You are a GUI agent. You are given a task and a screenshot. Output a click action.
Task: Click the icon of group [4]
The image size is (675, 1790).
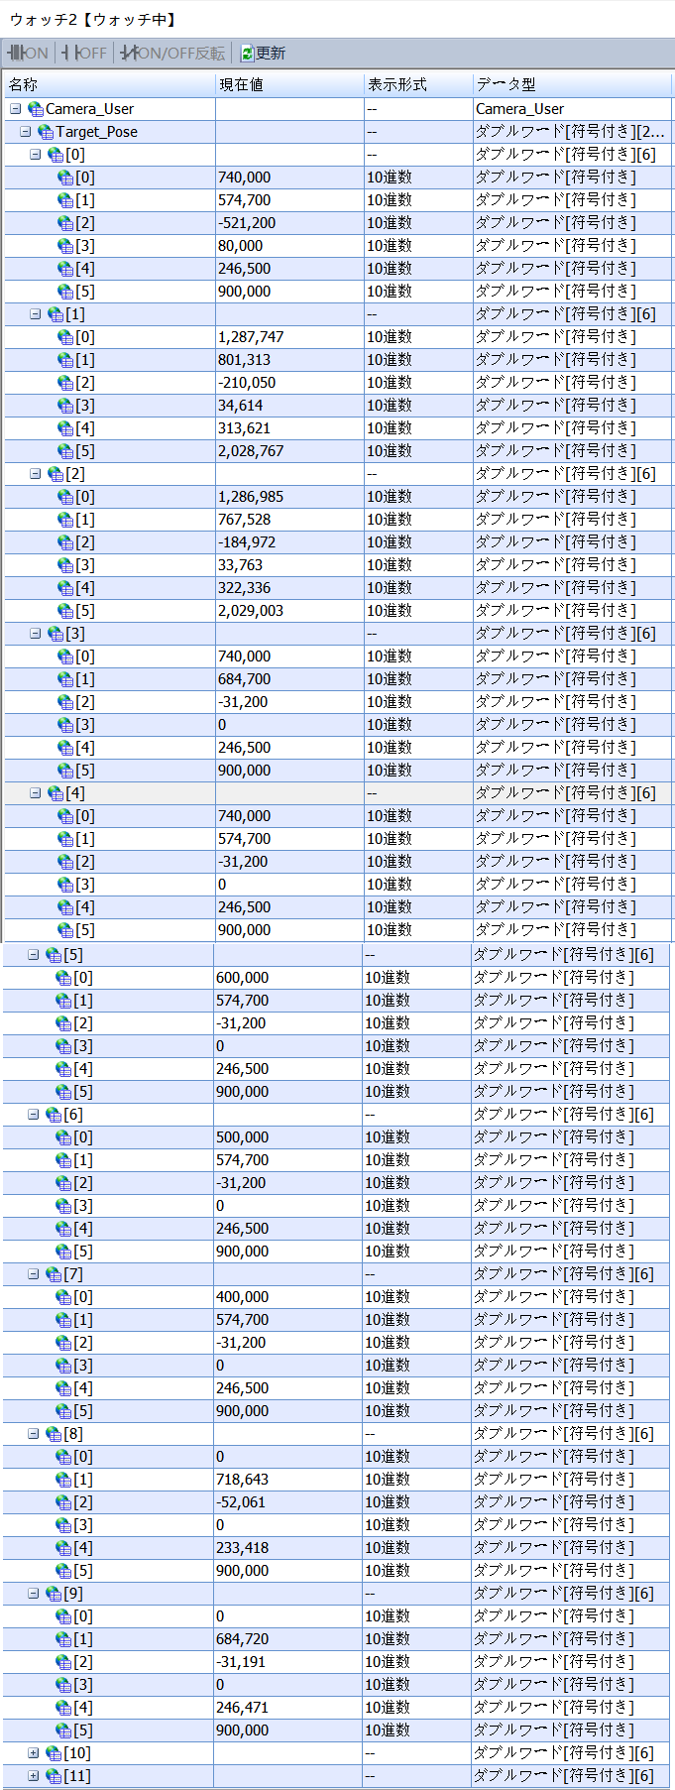click(56, 793)
